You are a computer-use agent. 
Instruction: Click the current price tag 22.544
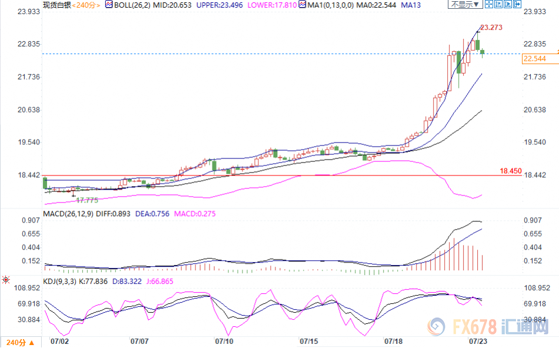coord(534,59)
